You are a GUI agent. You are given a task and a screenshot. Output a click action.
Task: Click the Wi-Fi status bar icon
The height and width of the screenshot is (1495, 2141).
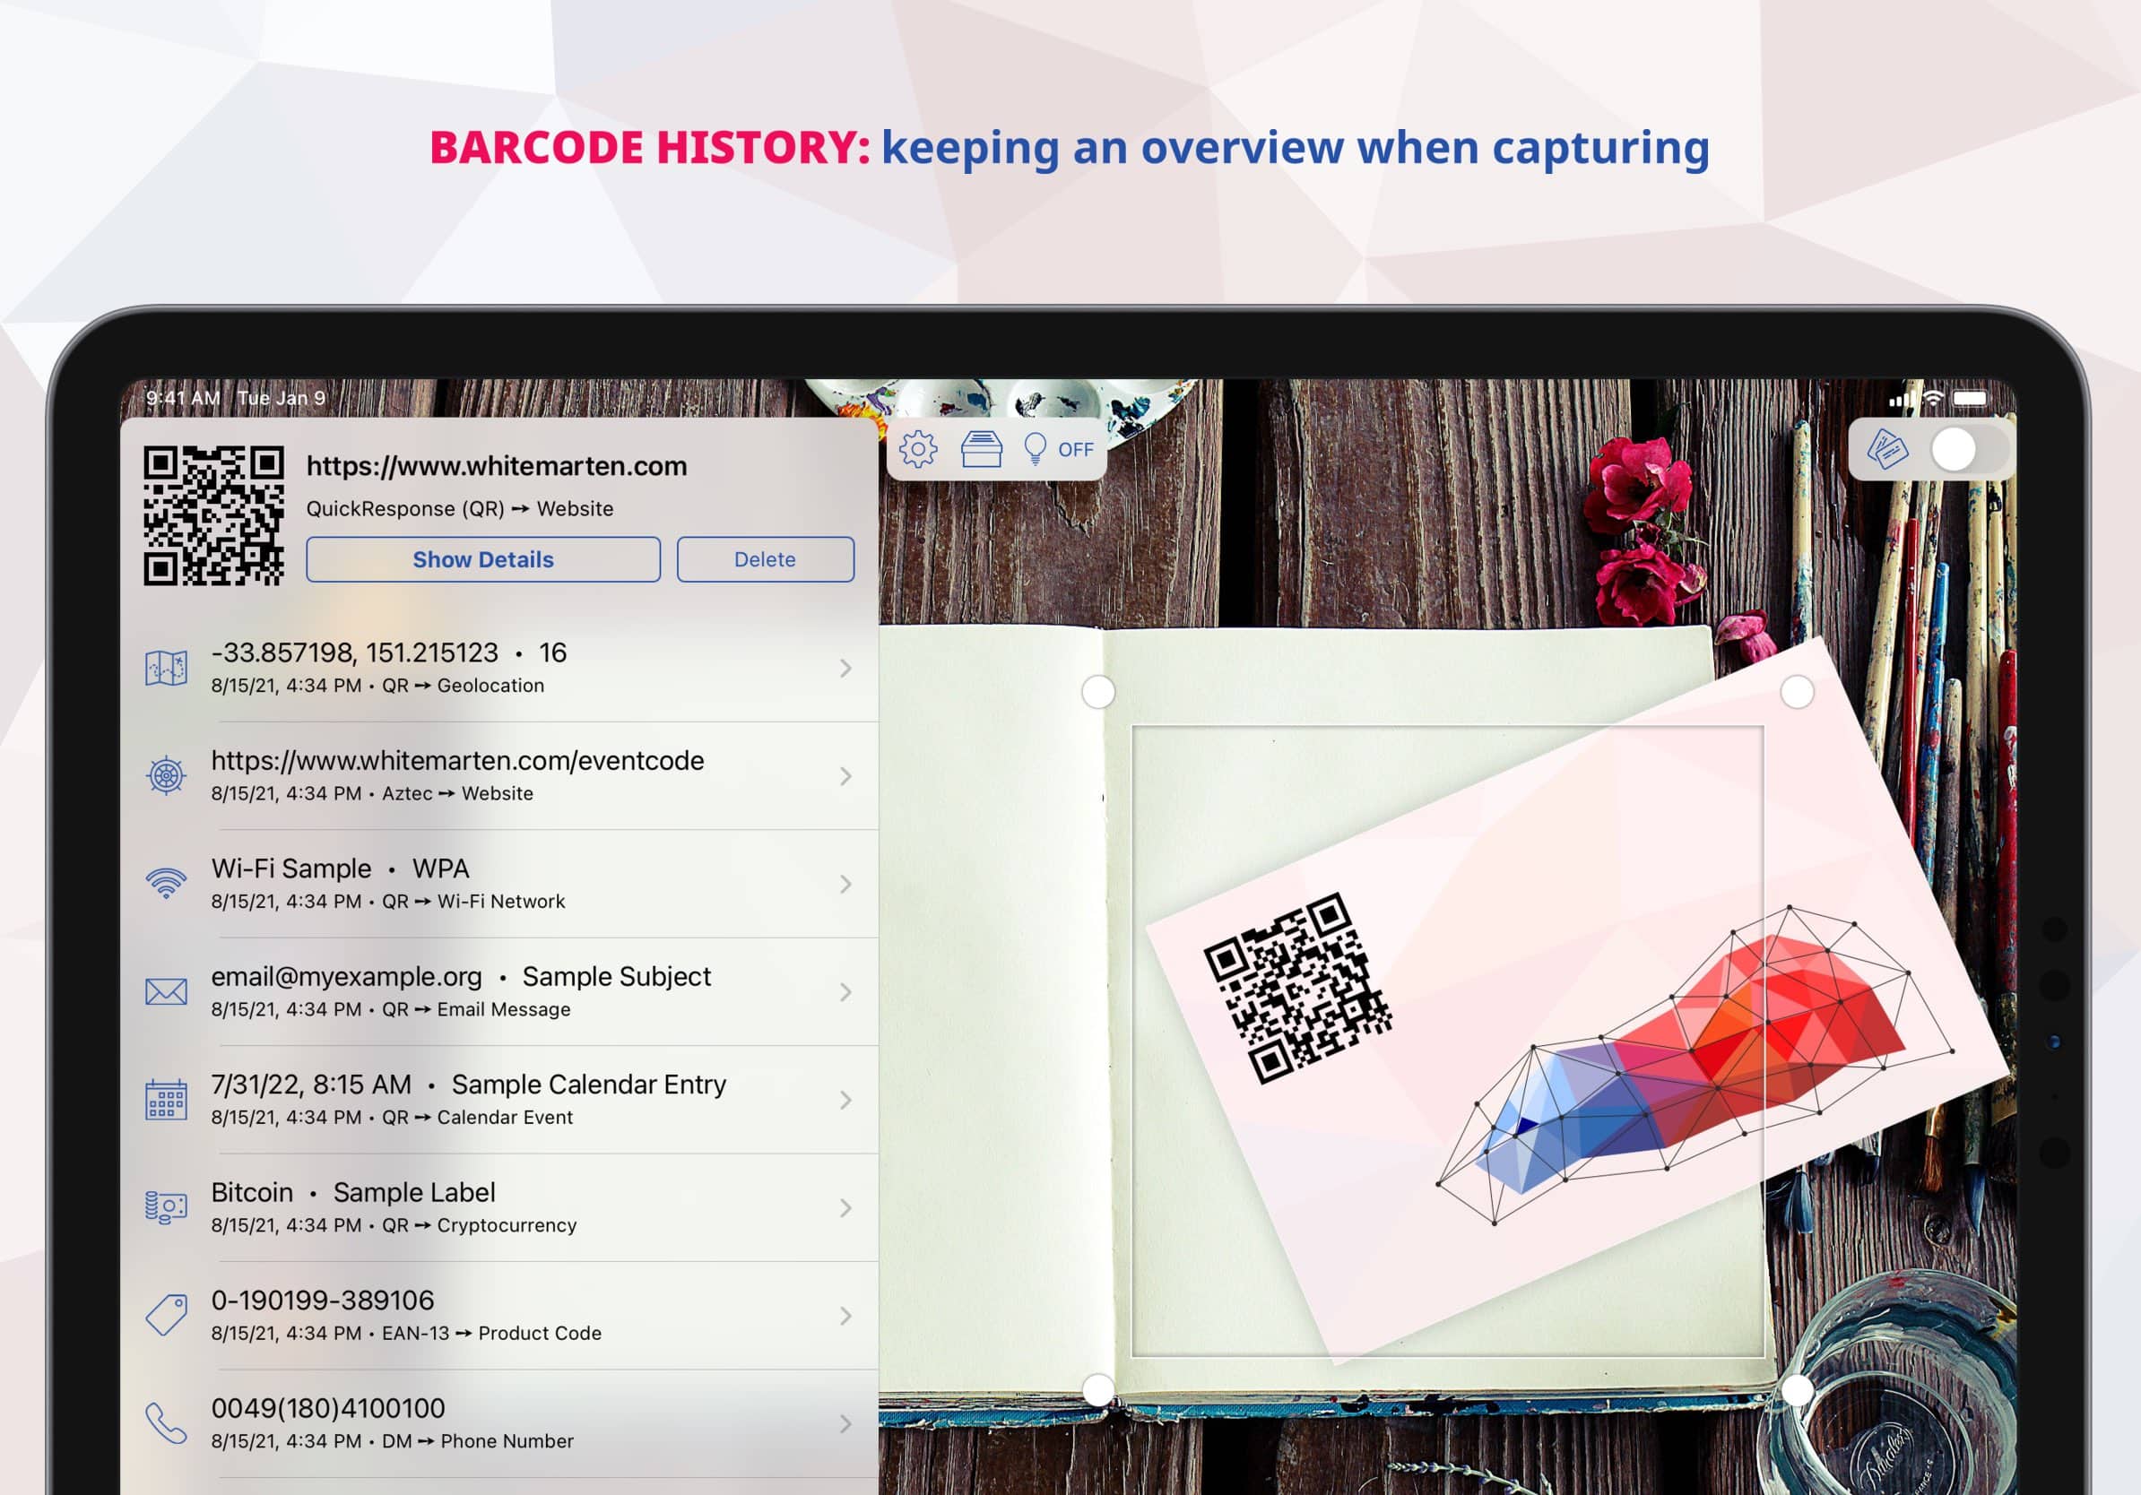(x=1934, y=398)
